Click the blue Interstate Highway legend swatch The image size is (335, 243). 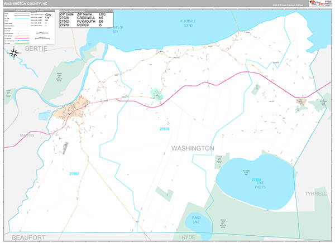coord(22,41)
